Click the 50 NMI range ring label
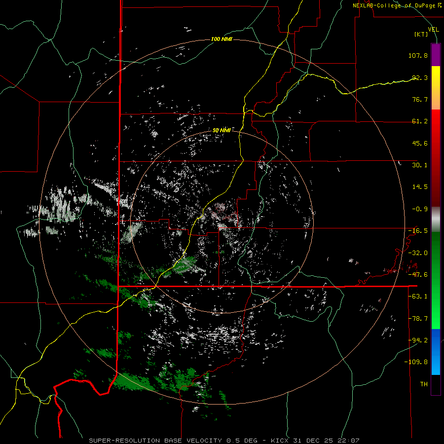This screenshot has width=444, height=444. (222, 131)
